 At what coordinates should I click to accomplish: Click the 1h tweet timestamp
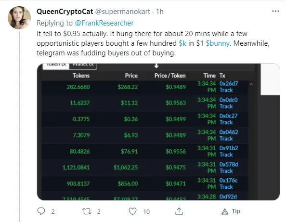pos(159,12)
